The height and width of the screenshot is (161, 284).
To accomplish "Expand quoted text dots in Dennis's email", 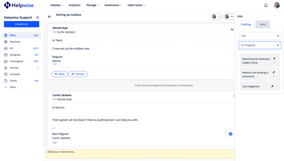I will click(55, 64).
